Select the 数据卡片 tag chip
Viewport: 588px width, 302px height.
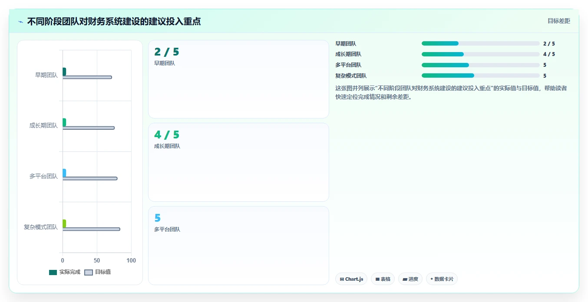(442, 279)
